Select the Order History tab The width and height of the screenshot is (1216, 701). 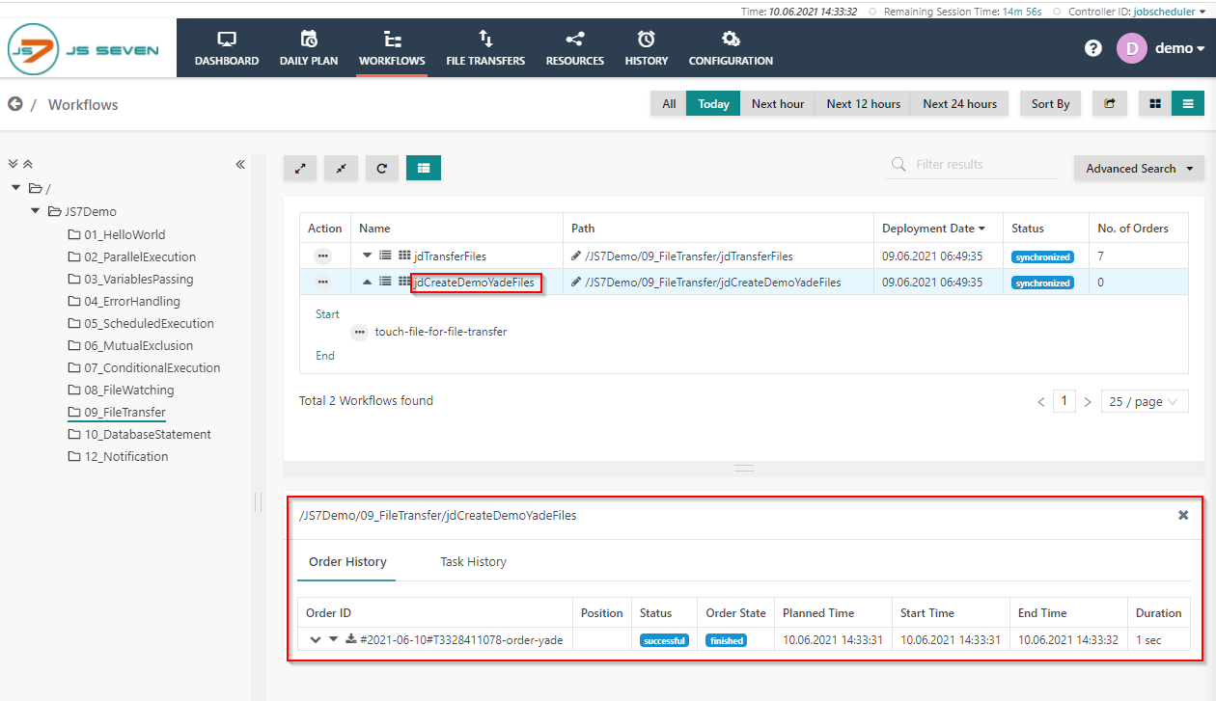(347, 561)
